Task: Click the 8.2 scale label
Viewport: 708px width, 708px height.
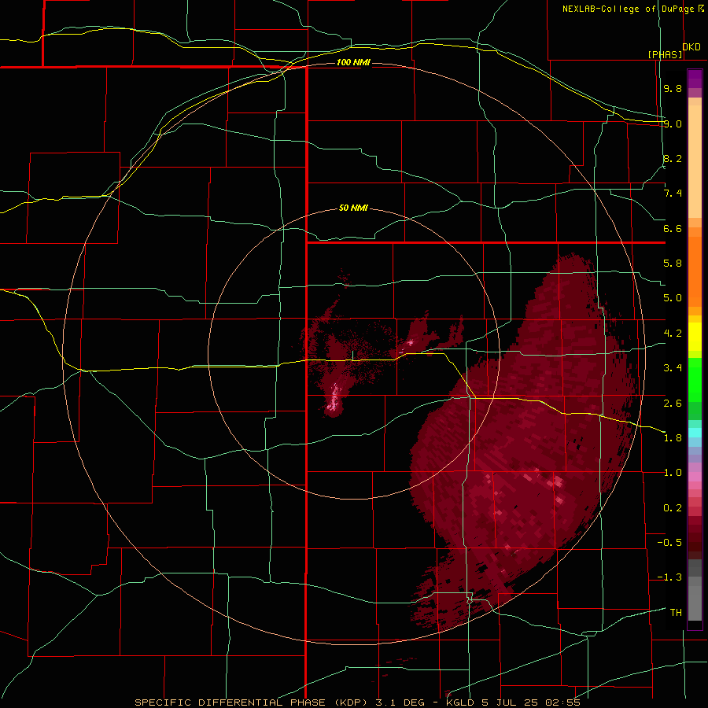Action: [673, 158]
